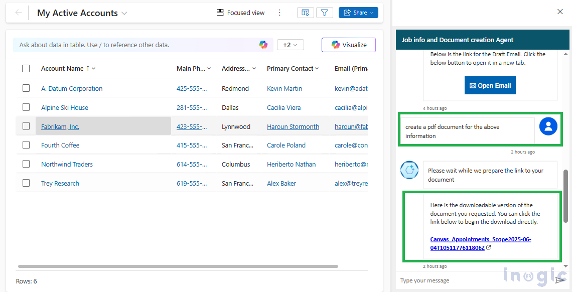
Task: Click the Redmond address cell
Action: tap(235, 89)
